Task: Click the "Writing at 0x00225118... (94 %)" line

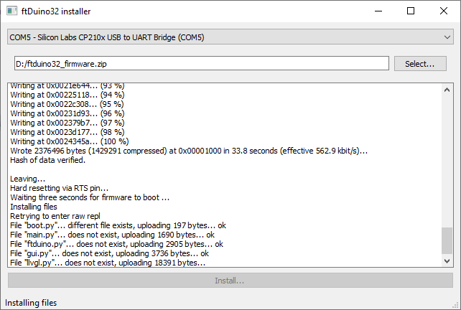Action: click(x=67, y=95)
